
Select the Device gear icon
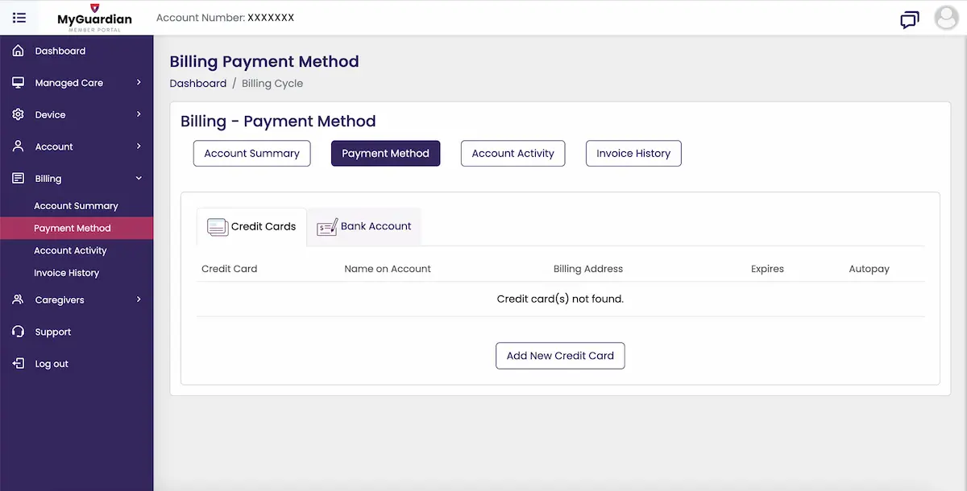(x=18, y=113)
